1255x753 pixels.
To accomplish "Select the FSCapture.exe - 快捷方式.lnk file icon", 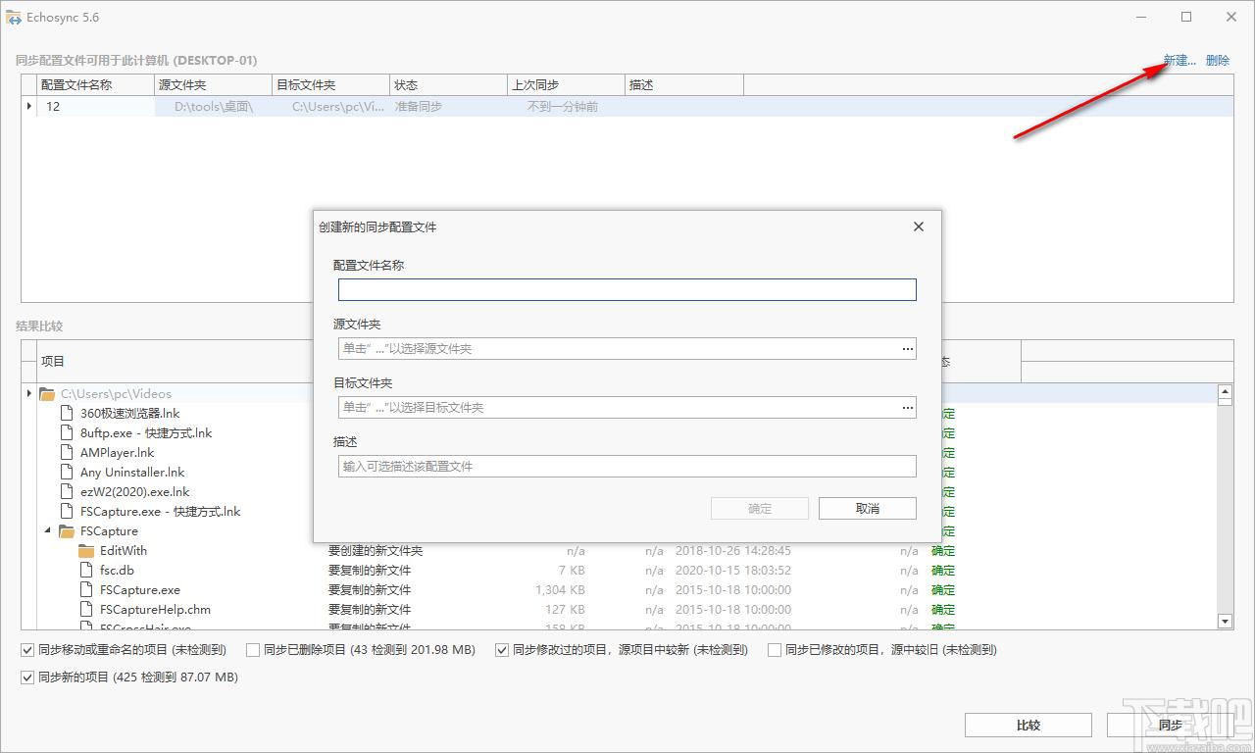I will point(67,511).
